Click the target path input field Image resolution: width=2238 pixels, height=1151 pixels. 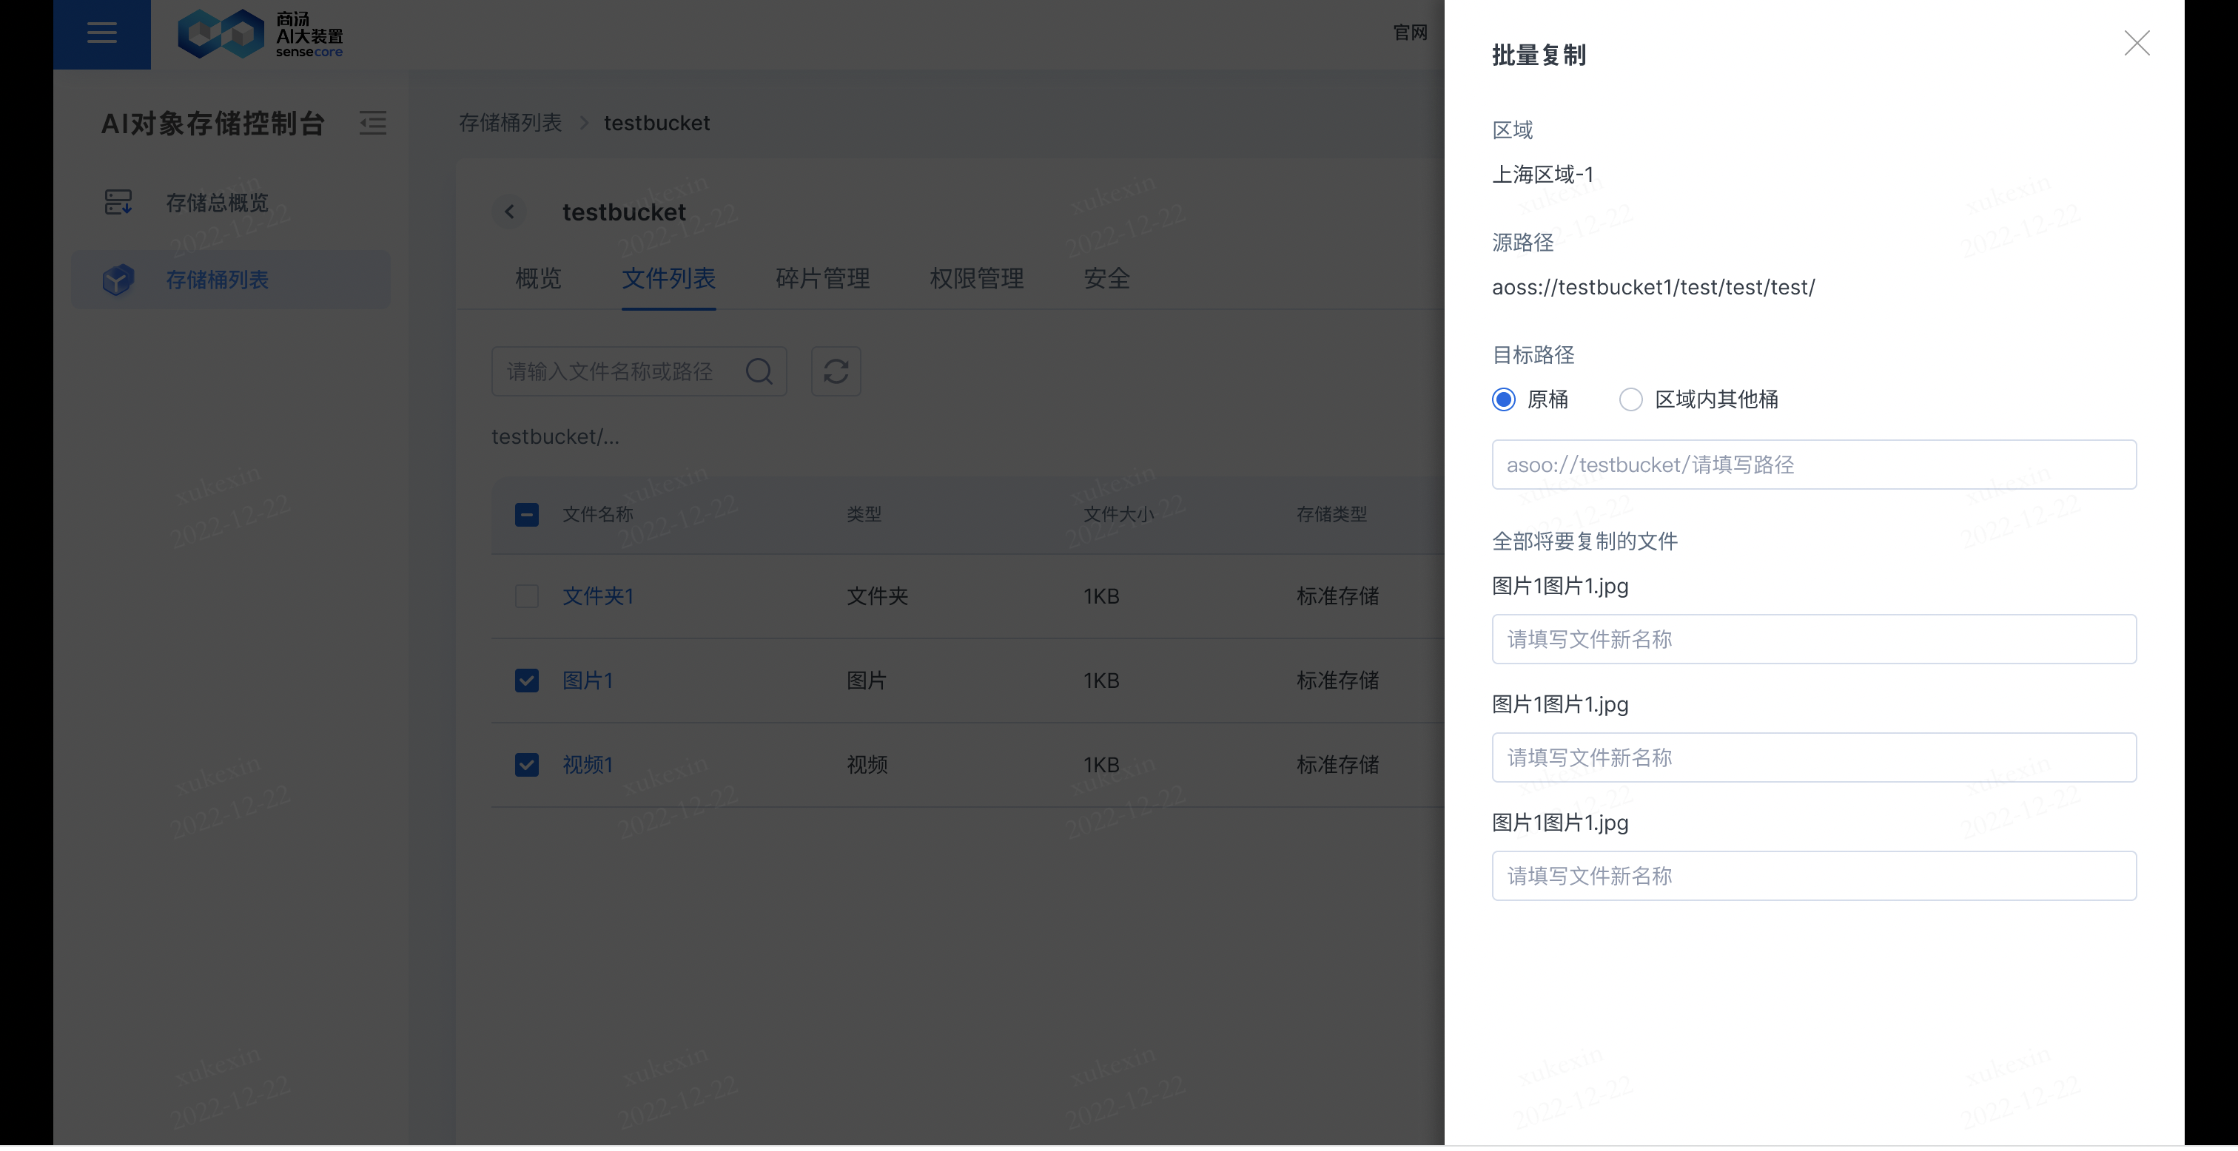[x=1813, y=464]
